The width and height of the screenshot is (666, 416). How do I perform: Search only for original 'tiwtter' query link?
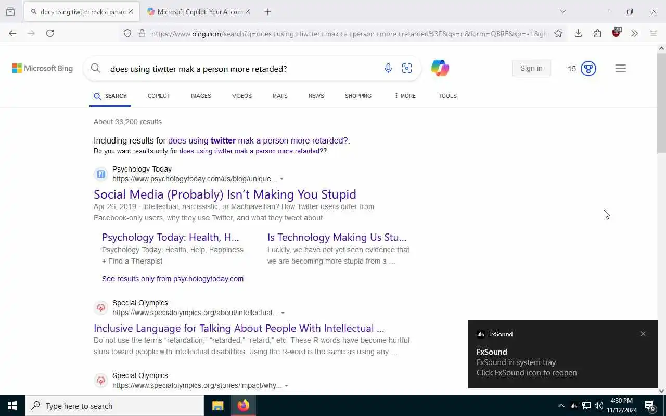pyautogui.click(x=251, y=151)
